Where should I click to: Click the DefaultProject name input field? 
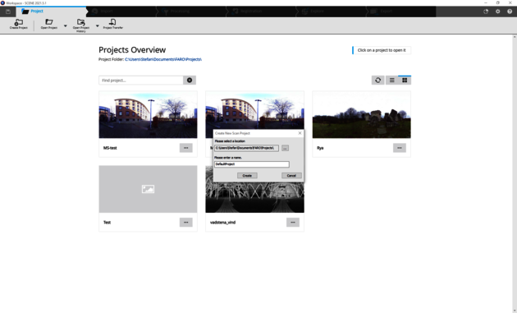pyautogui.click(x=252, y=164)
